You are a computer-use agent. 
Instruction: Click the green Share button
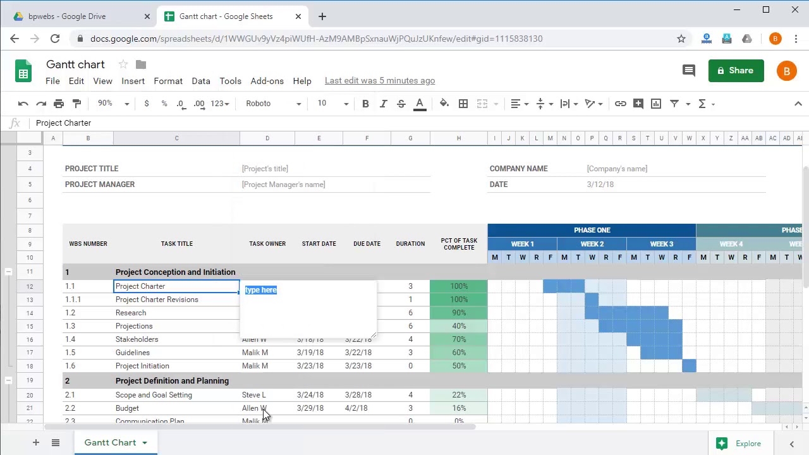[x=736, y=71]
